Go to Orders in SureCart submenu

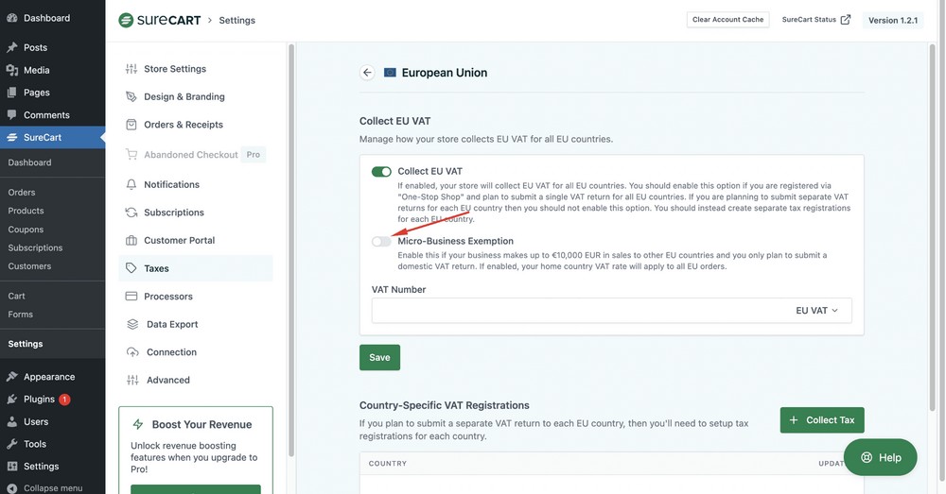(x=22, y=192)
